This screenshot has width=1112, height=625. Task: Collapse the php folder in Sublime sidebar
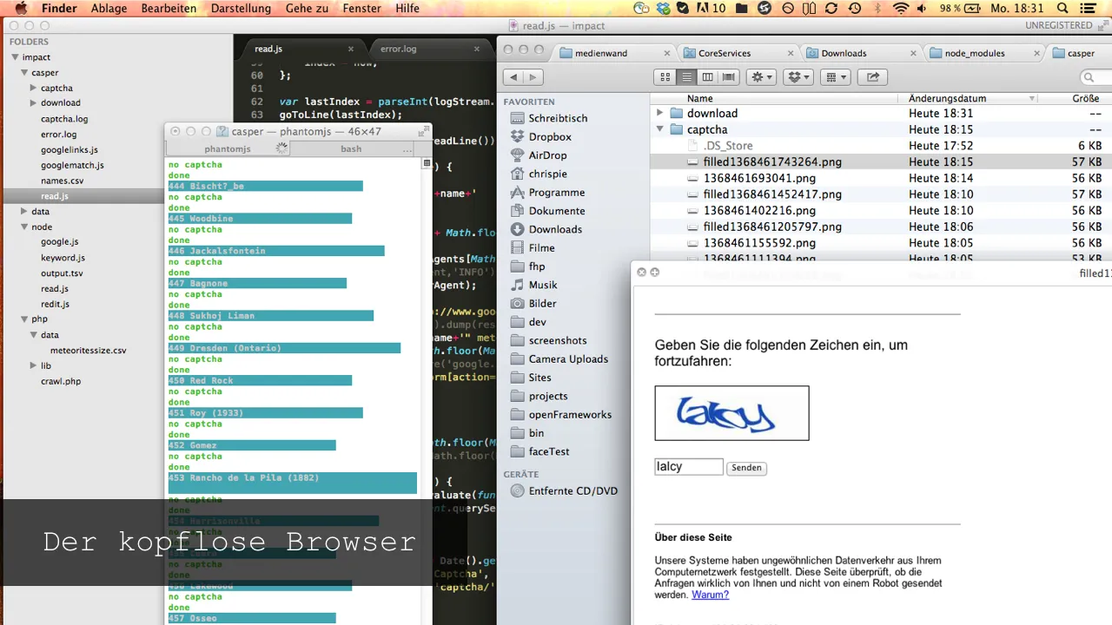tap(24, 319)
